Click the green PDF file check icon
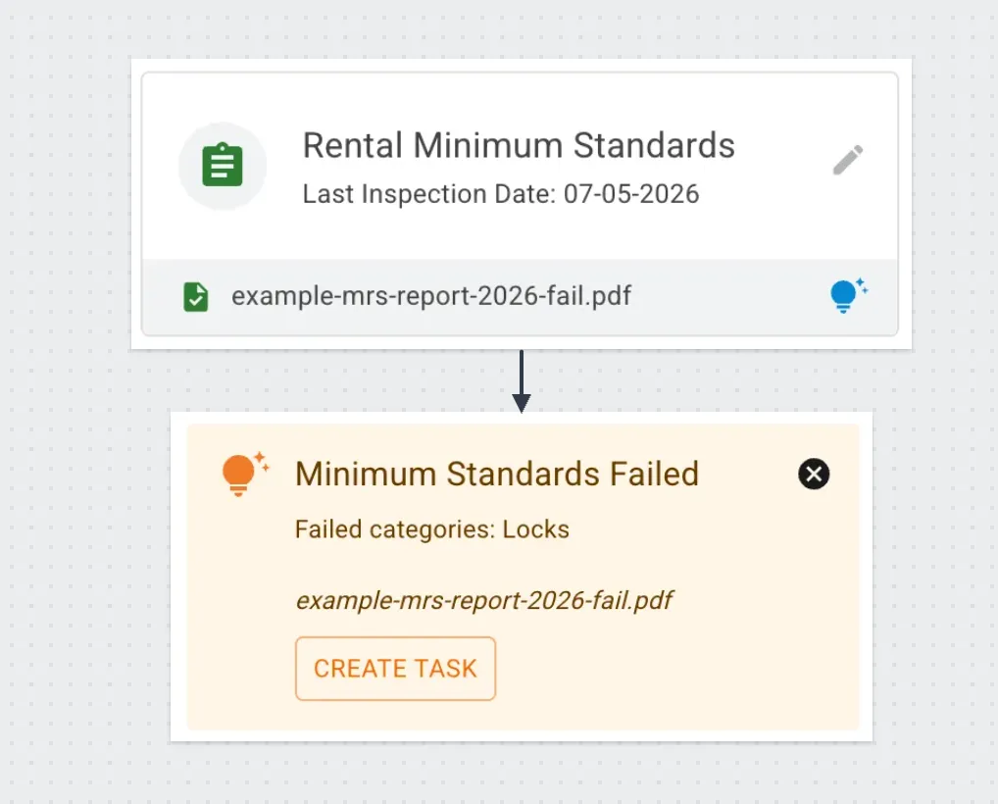Screen dimensions: 998x804 (196, 296)
